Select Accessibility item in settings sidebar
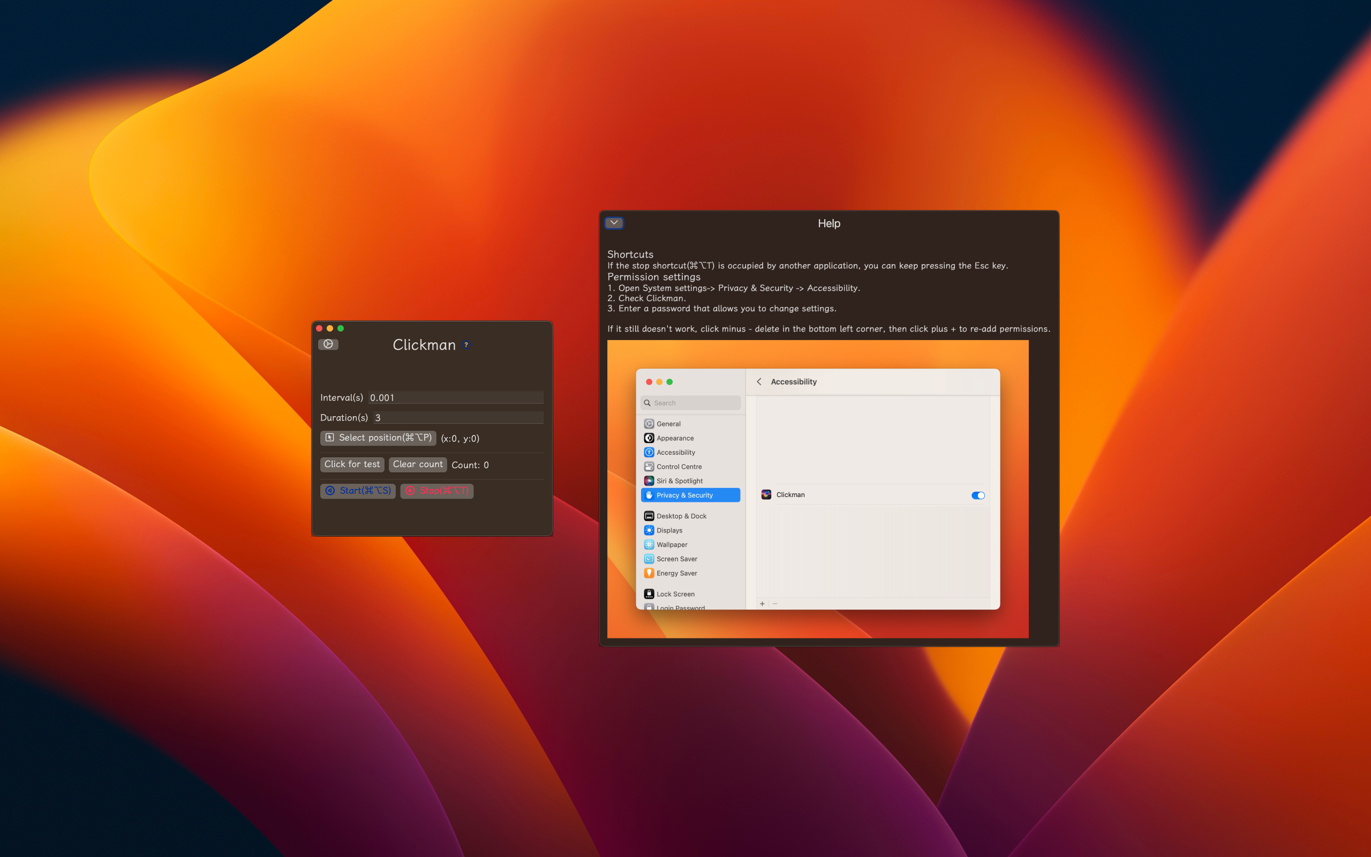The image size is (1371, 857). 675,452
